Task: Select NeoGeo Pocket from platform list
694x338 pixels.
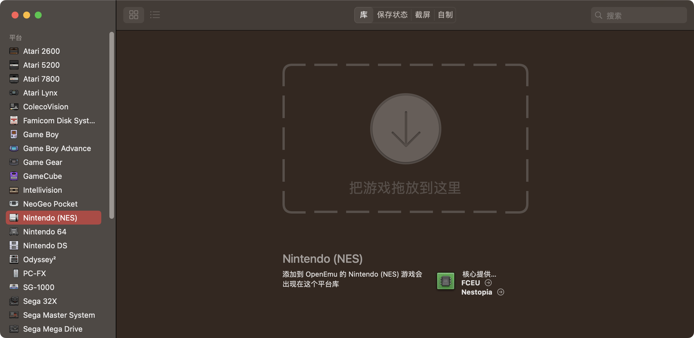Action: pyautogui.click(x=50, y=204)
